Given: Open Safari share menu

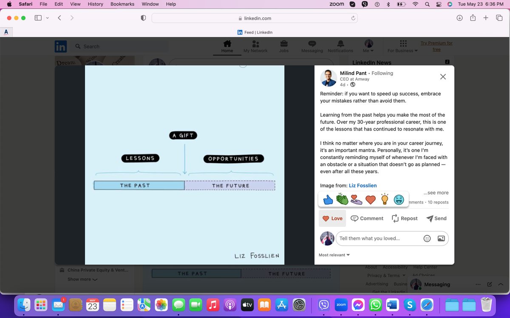Looking at the screenshot, I should 473,18.
